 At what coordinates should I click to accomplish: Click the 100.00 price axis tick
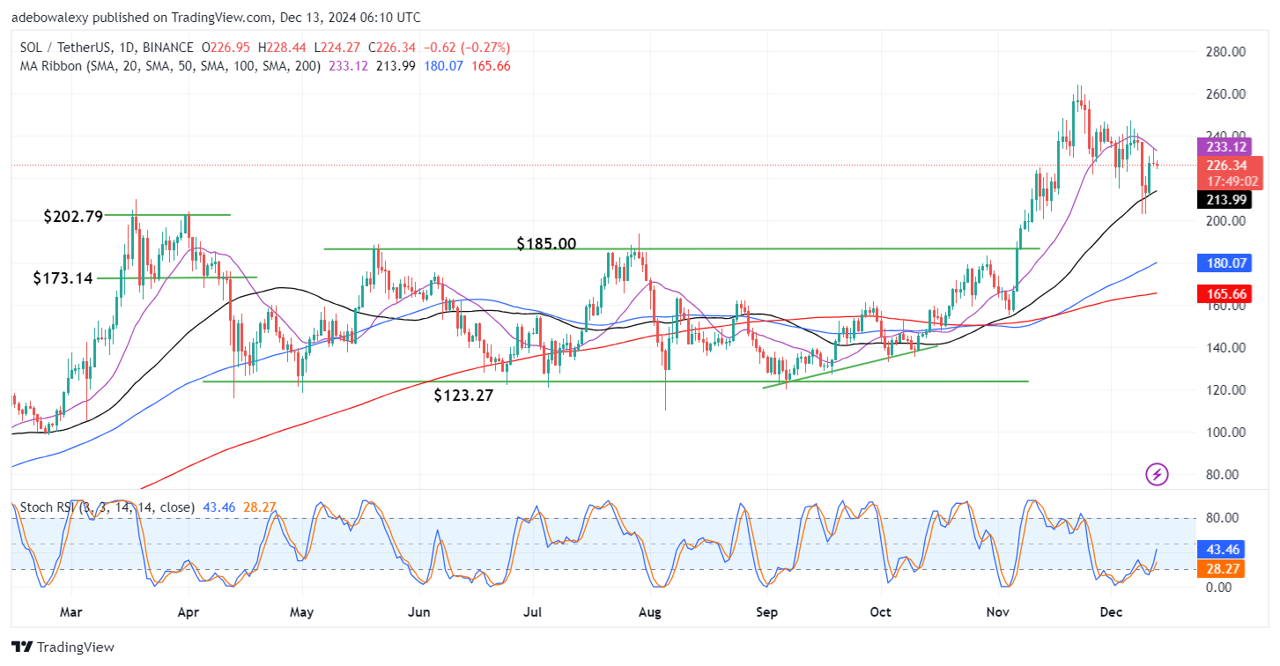click(1225, 433)
